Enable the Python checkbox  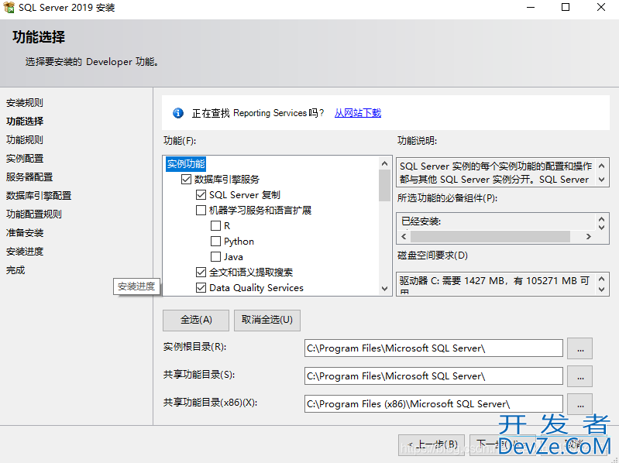[215, 241]
